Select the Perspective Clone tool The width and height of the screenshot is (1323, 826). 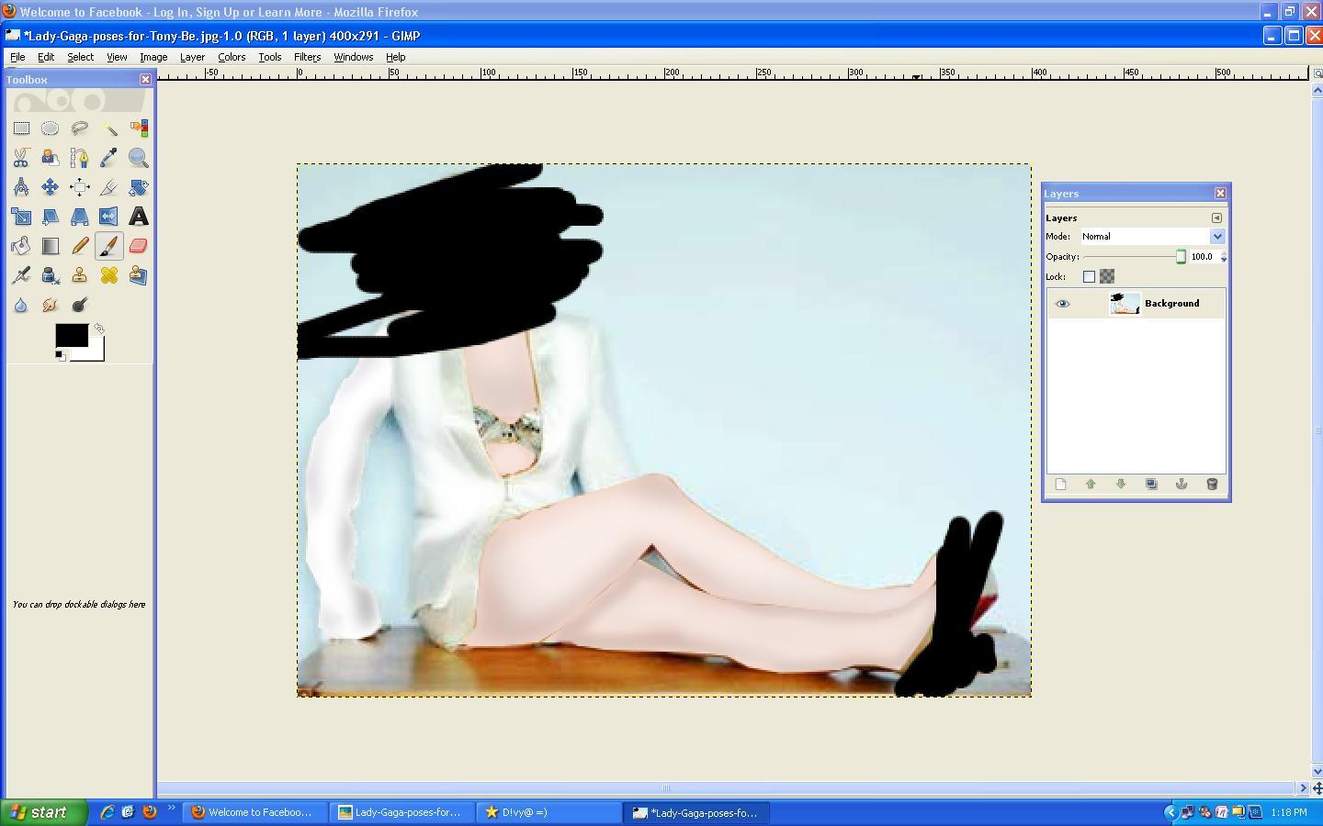(x=139, y=275)
